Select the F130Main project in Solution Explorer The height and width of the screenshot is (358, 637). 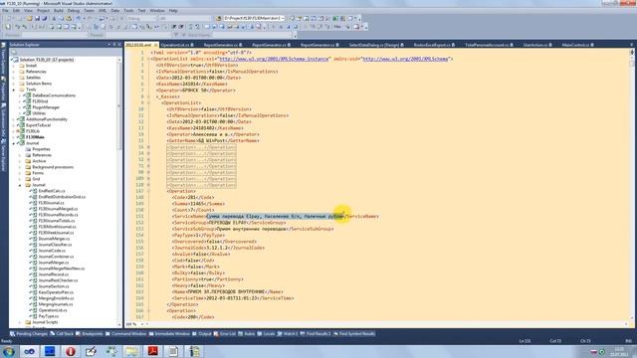(x=35, y=137)
